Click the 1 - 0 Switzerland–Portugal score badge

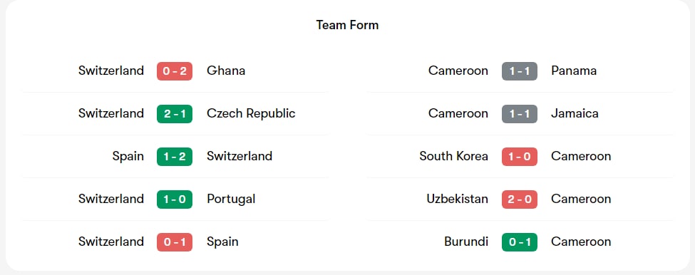tap(174, 199)
